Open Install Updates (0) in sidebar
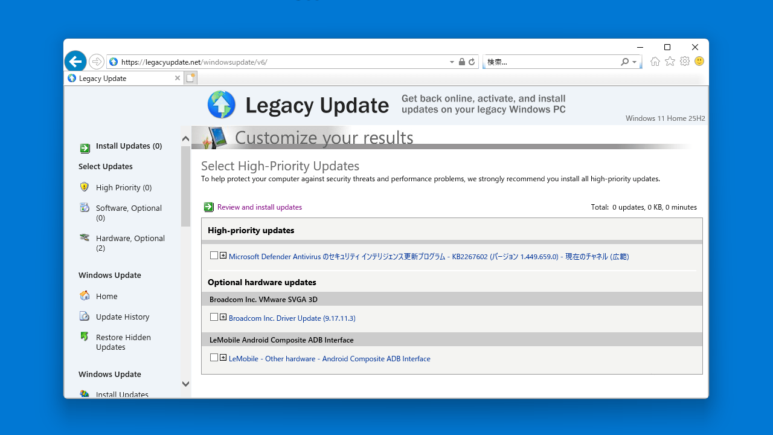This screenshot has width=773, height=435. [x=129, y=146]
